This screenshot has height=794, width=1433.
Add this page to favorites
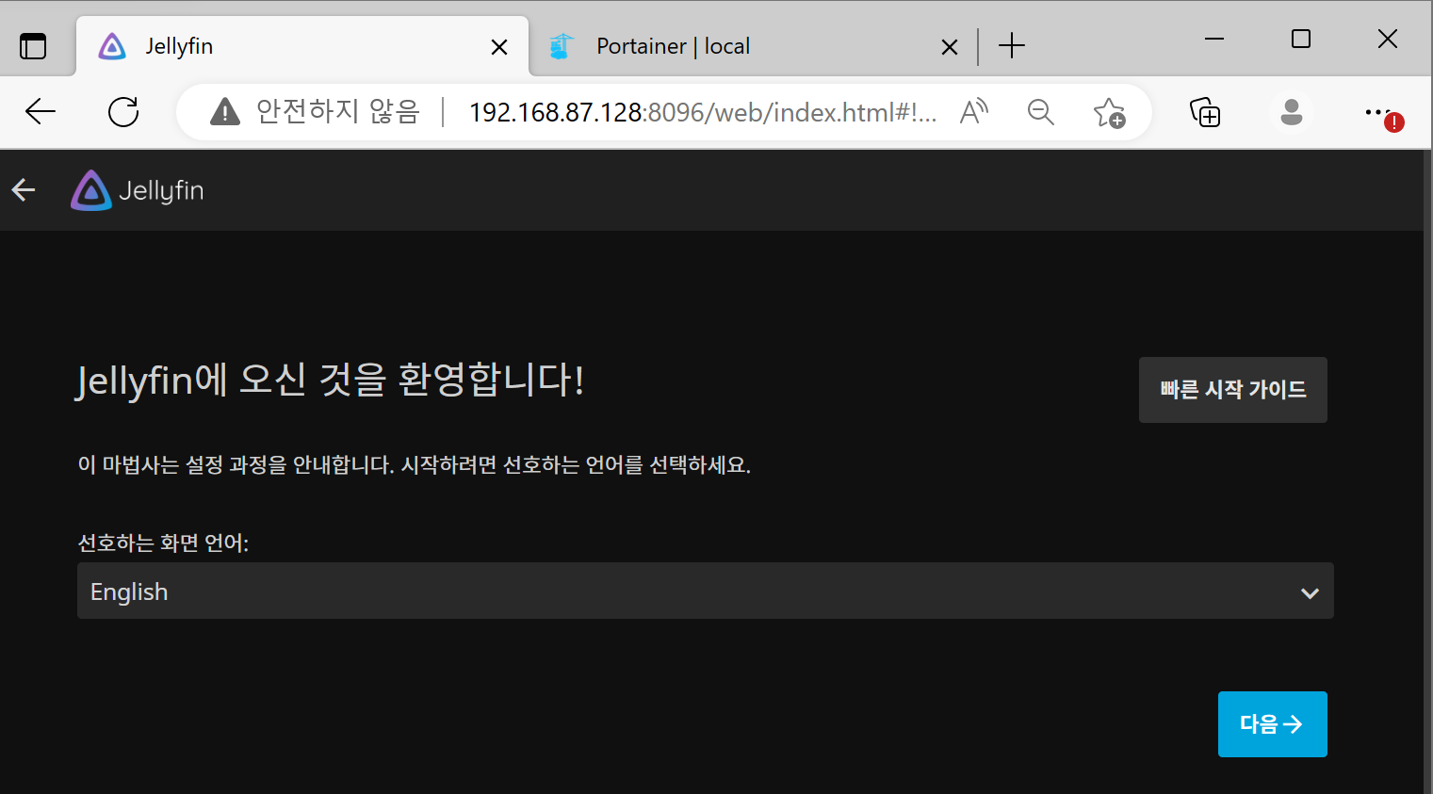(x=1111, y=112)
